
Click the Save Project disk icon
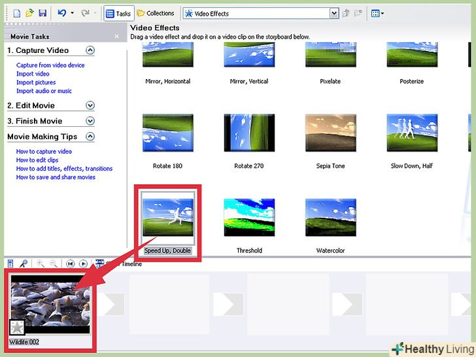(42, 13)
